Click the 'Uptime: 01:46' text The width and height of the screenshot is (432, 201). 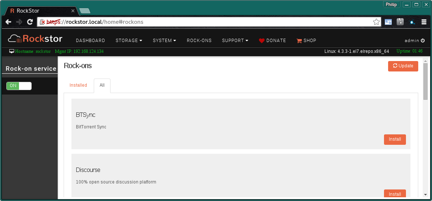[409, 51]
